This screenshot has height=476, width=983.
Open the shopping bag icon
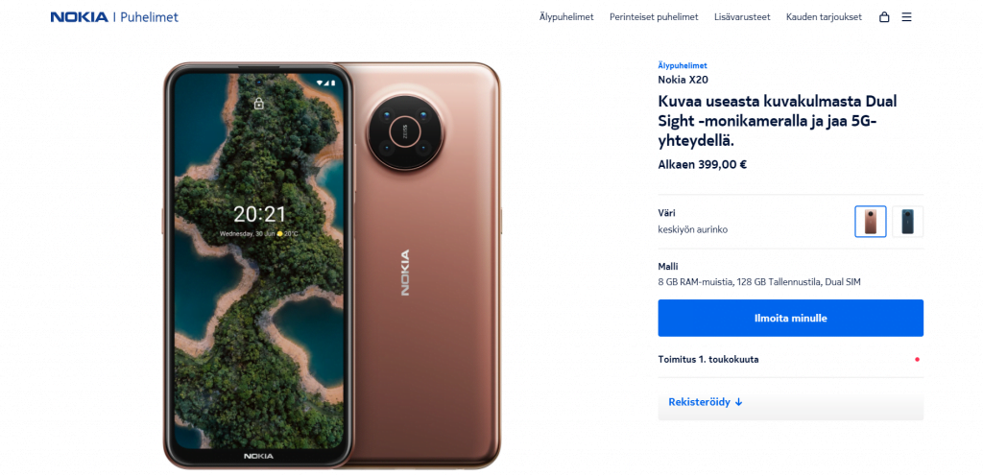point(884,17)
